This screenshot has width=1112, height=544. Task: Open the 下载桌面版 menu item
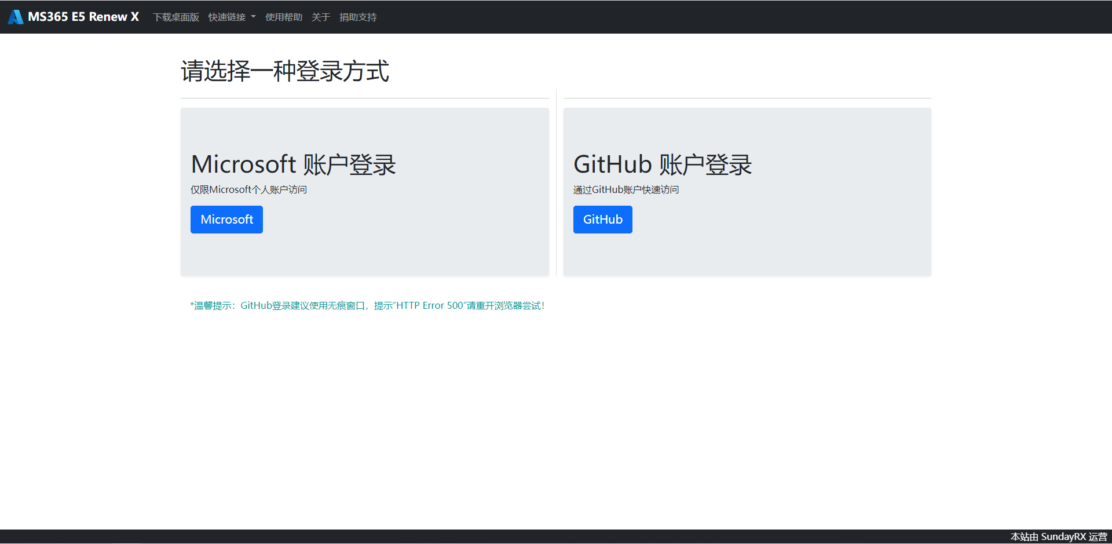pos(176,17)
